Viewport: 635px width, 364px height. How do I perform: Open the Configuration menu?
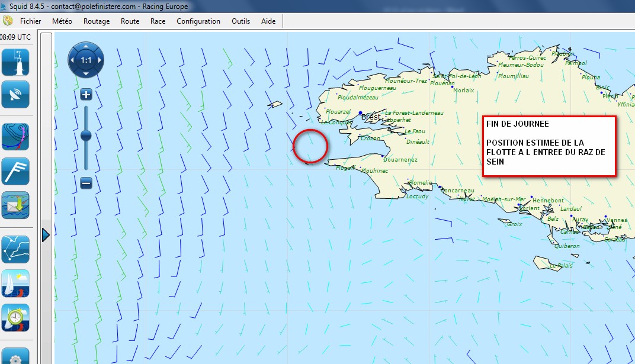tap(198, 21)
